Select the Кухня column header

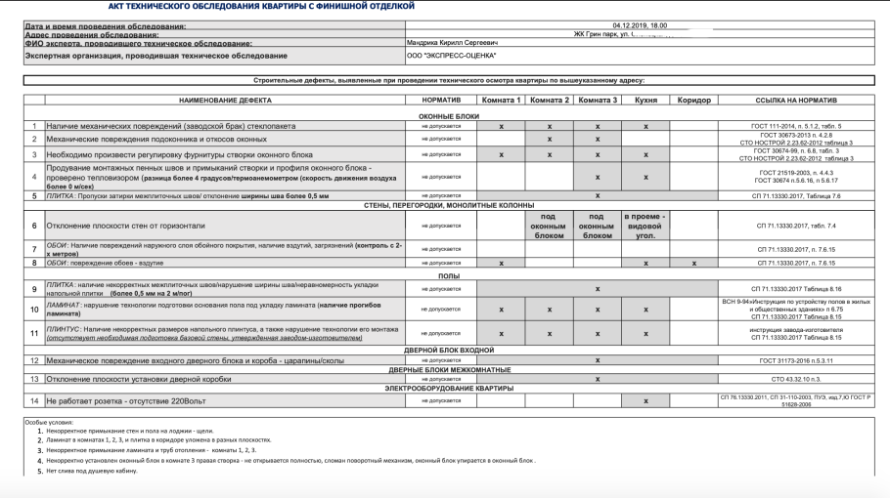[x=645, y=101]
